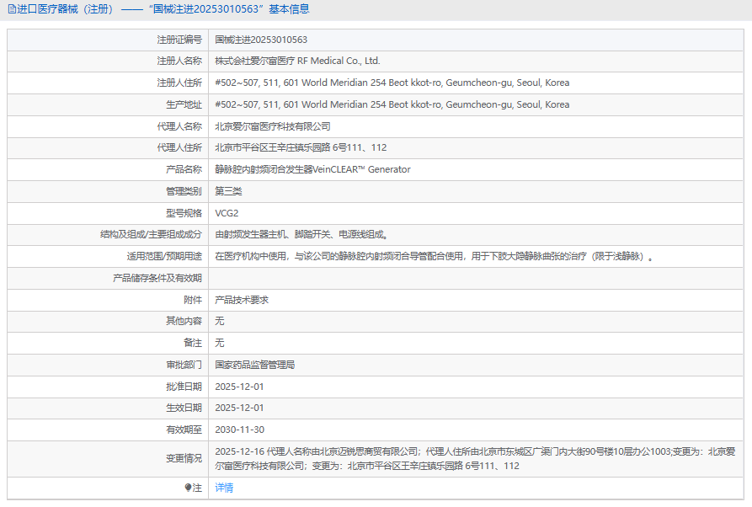The height and width of the screenshot is (507, 752).
Task: Open the 详情 link in the last row
Action: click(224, 488)
